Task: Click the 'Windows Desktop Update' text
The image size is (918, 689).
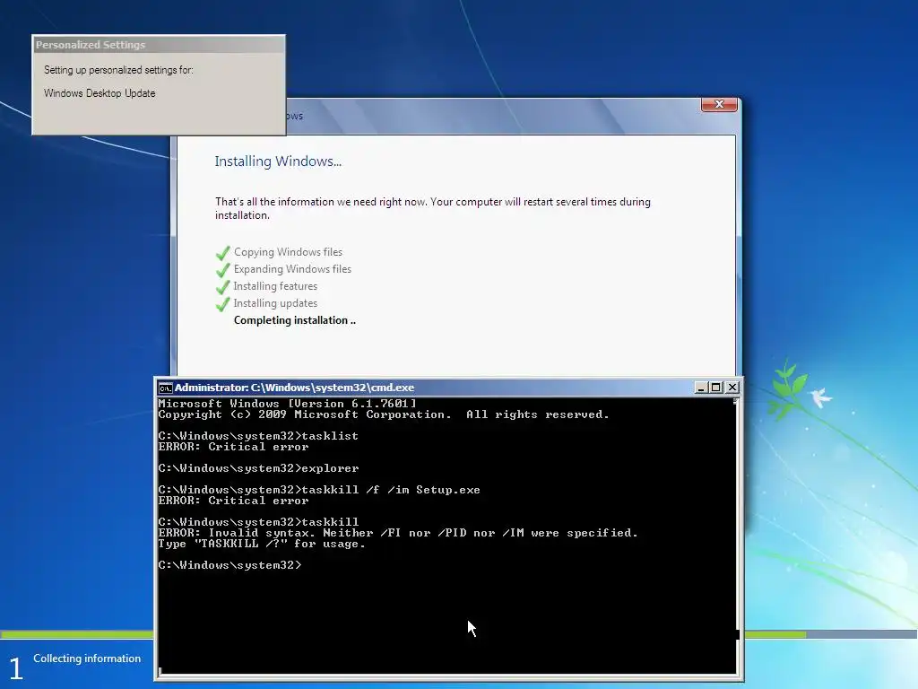Action: click(100, 93)
